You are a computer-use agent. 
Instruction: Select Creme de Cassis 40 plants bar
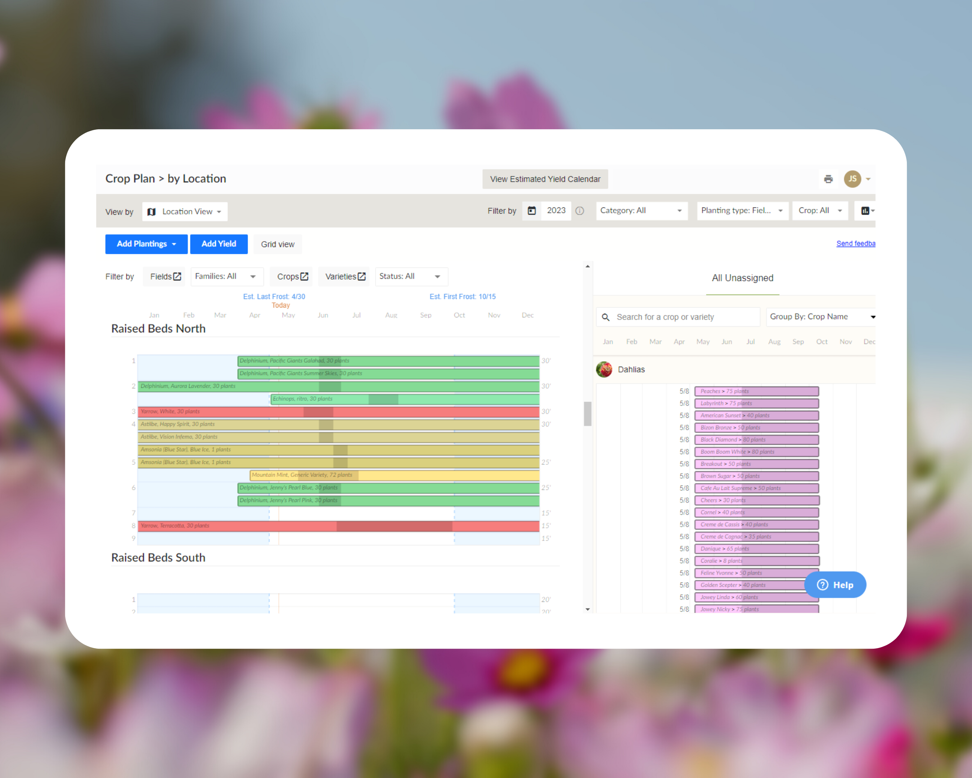pos(756,524)
